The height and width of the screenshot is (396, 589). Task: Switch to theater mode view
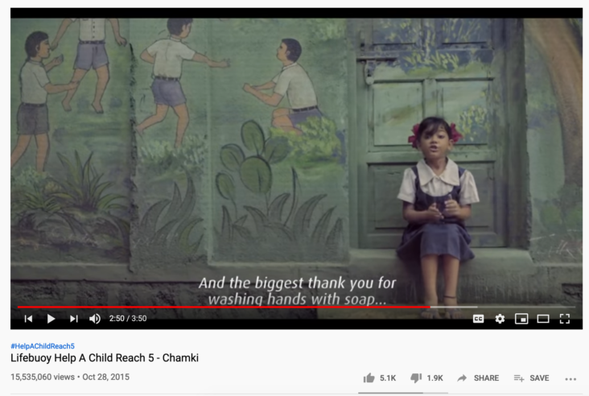coord(543,319)
